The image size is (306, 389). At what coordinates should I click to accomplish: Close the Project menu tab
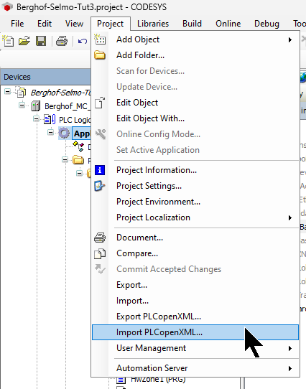pos(111,24)
